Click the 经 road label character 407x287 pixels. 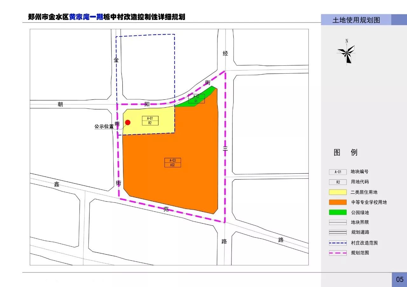tap(225, 53)
